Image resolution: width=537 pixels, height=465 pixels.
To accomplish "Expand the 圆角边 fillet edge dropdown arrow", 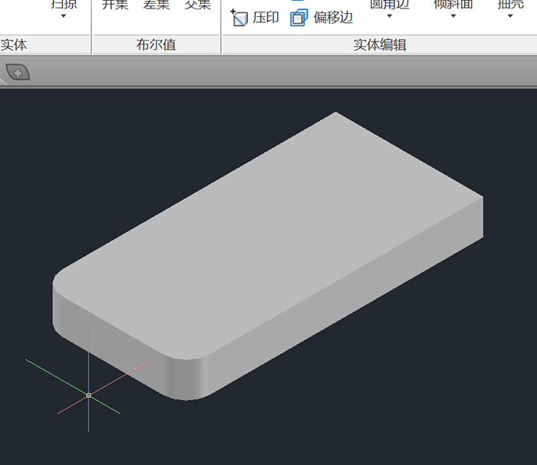I will [390, 16].
